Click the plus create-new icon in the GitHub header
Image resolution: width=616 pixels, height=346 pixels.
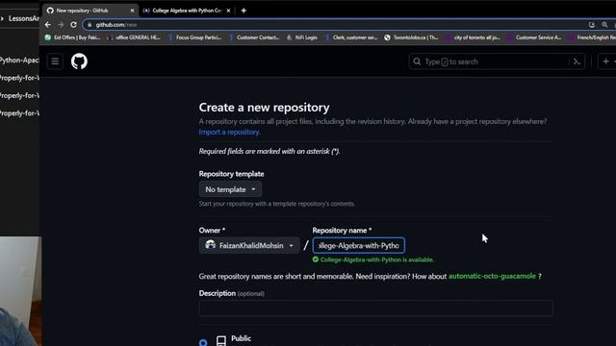coord(605,62)
